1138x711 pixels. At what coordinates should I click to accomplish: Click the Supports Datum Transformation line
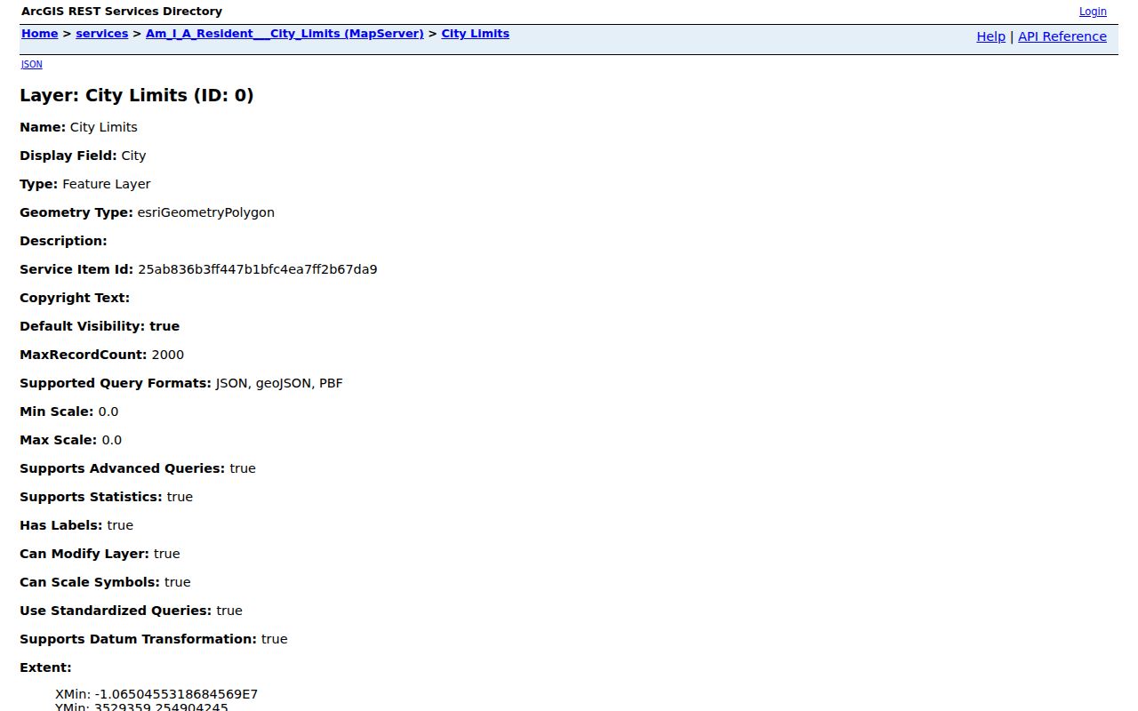154,639
